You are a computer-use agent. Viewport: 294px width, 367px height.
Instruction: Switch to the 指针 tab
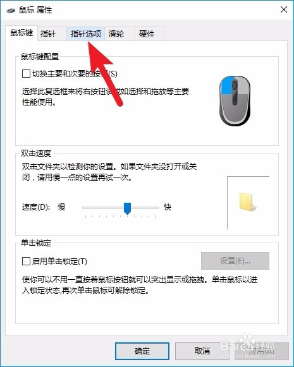[x=52, y=34]
